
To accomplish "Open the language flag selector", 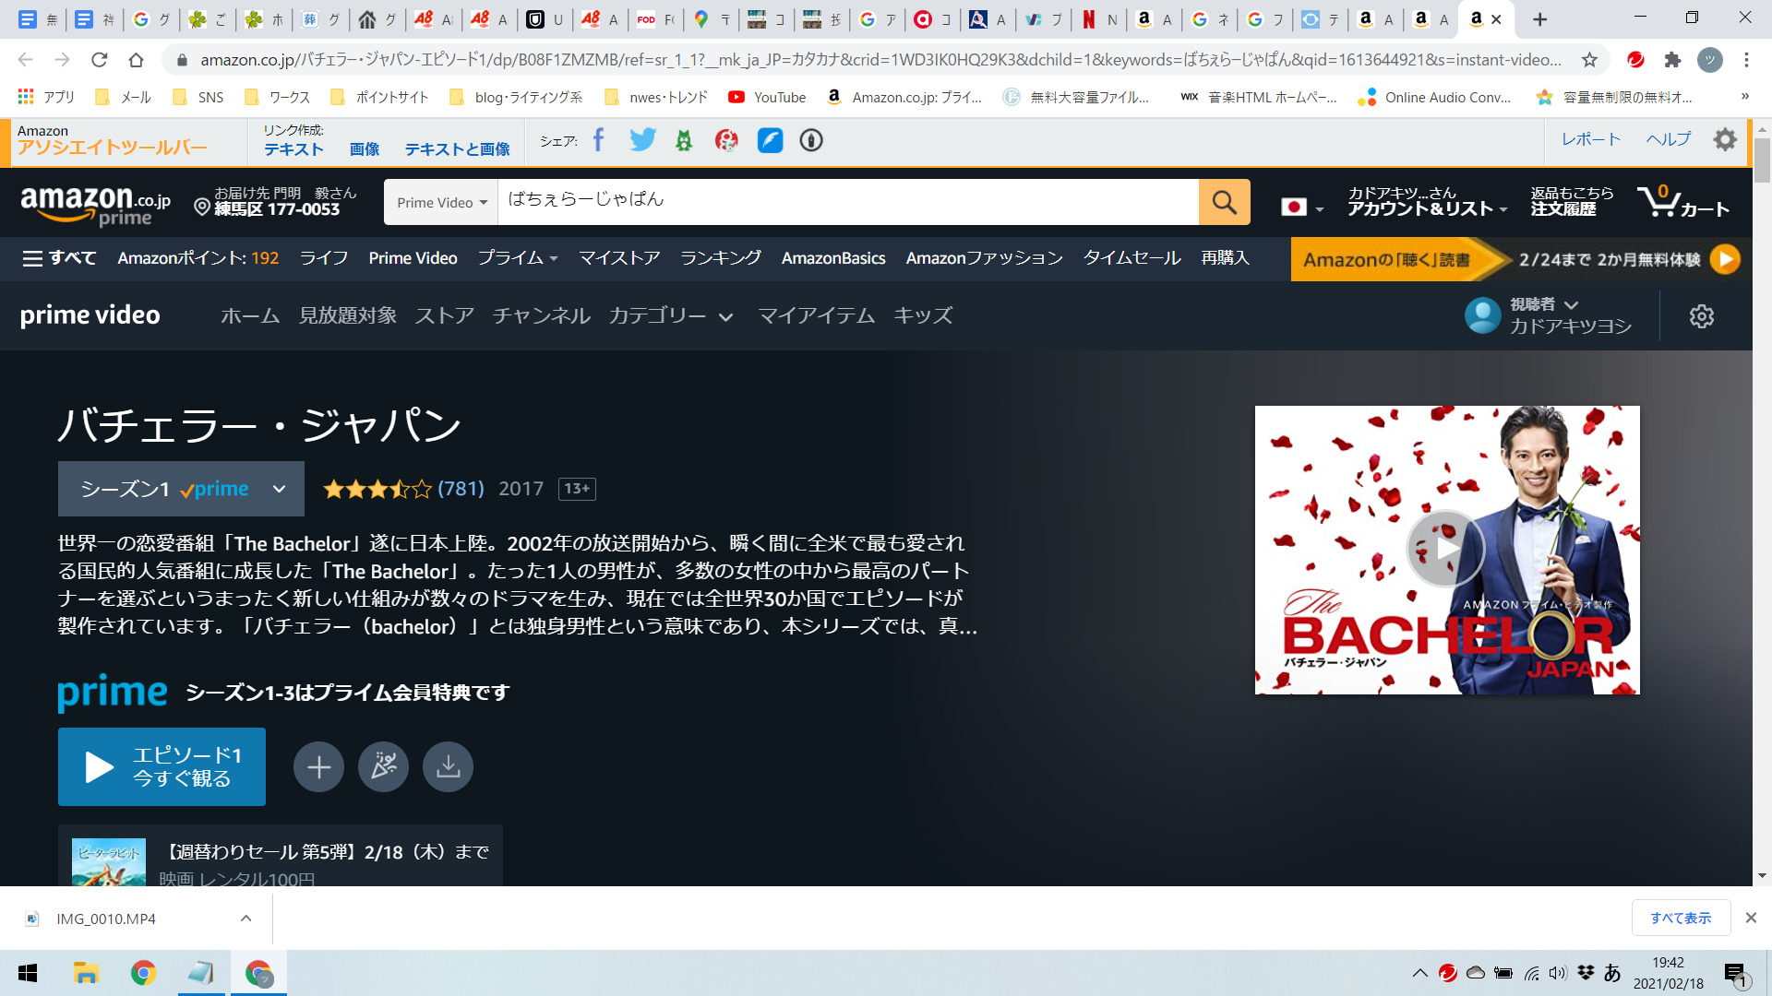I will (x=1302, y=207).
